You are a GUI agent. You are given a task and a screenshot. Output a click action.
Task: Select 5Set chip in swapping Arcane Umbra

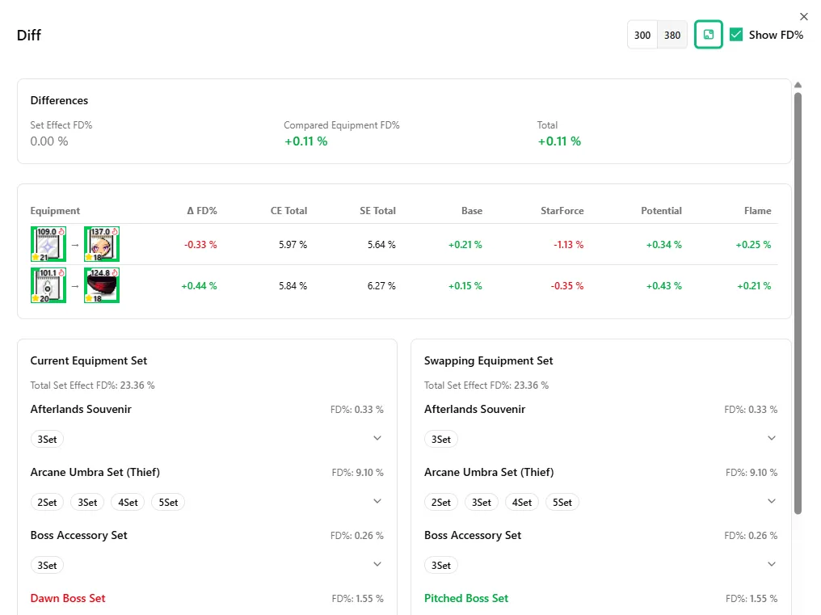[x=562, y=503]
